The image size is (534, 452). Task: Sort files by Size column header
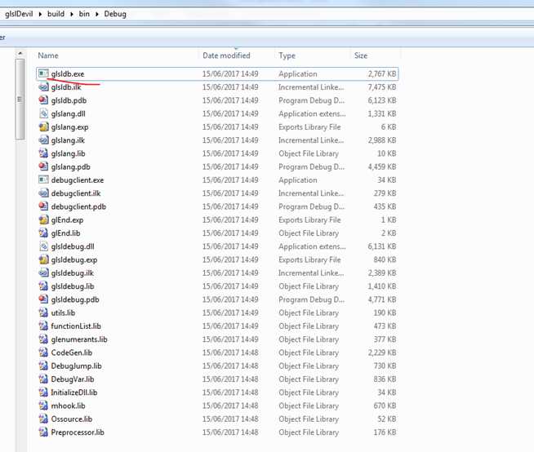pos(361,55)
